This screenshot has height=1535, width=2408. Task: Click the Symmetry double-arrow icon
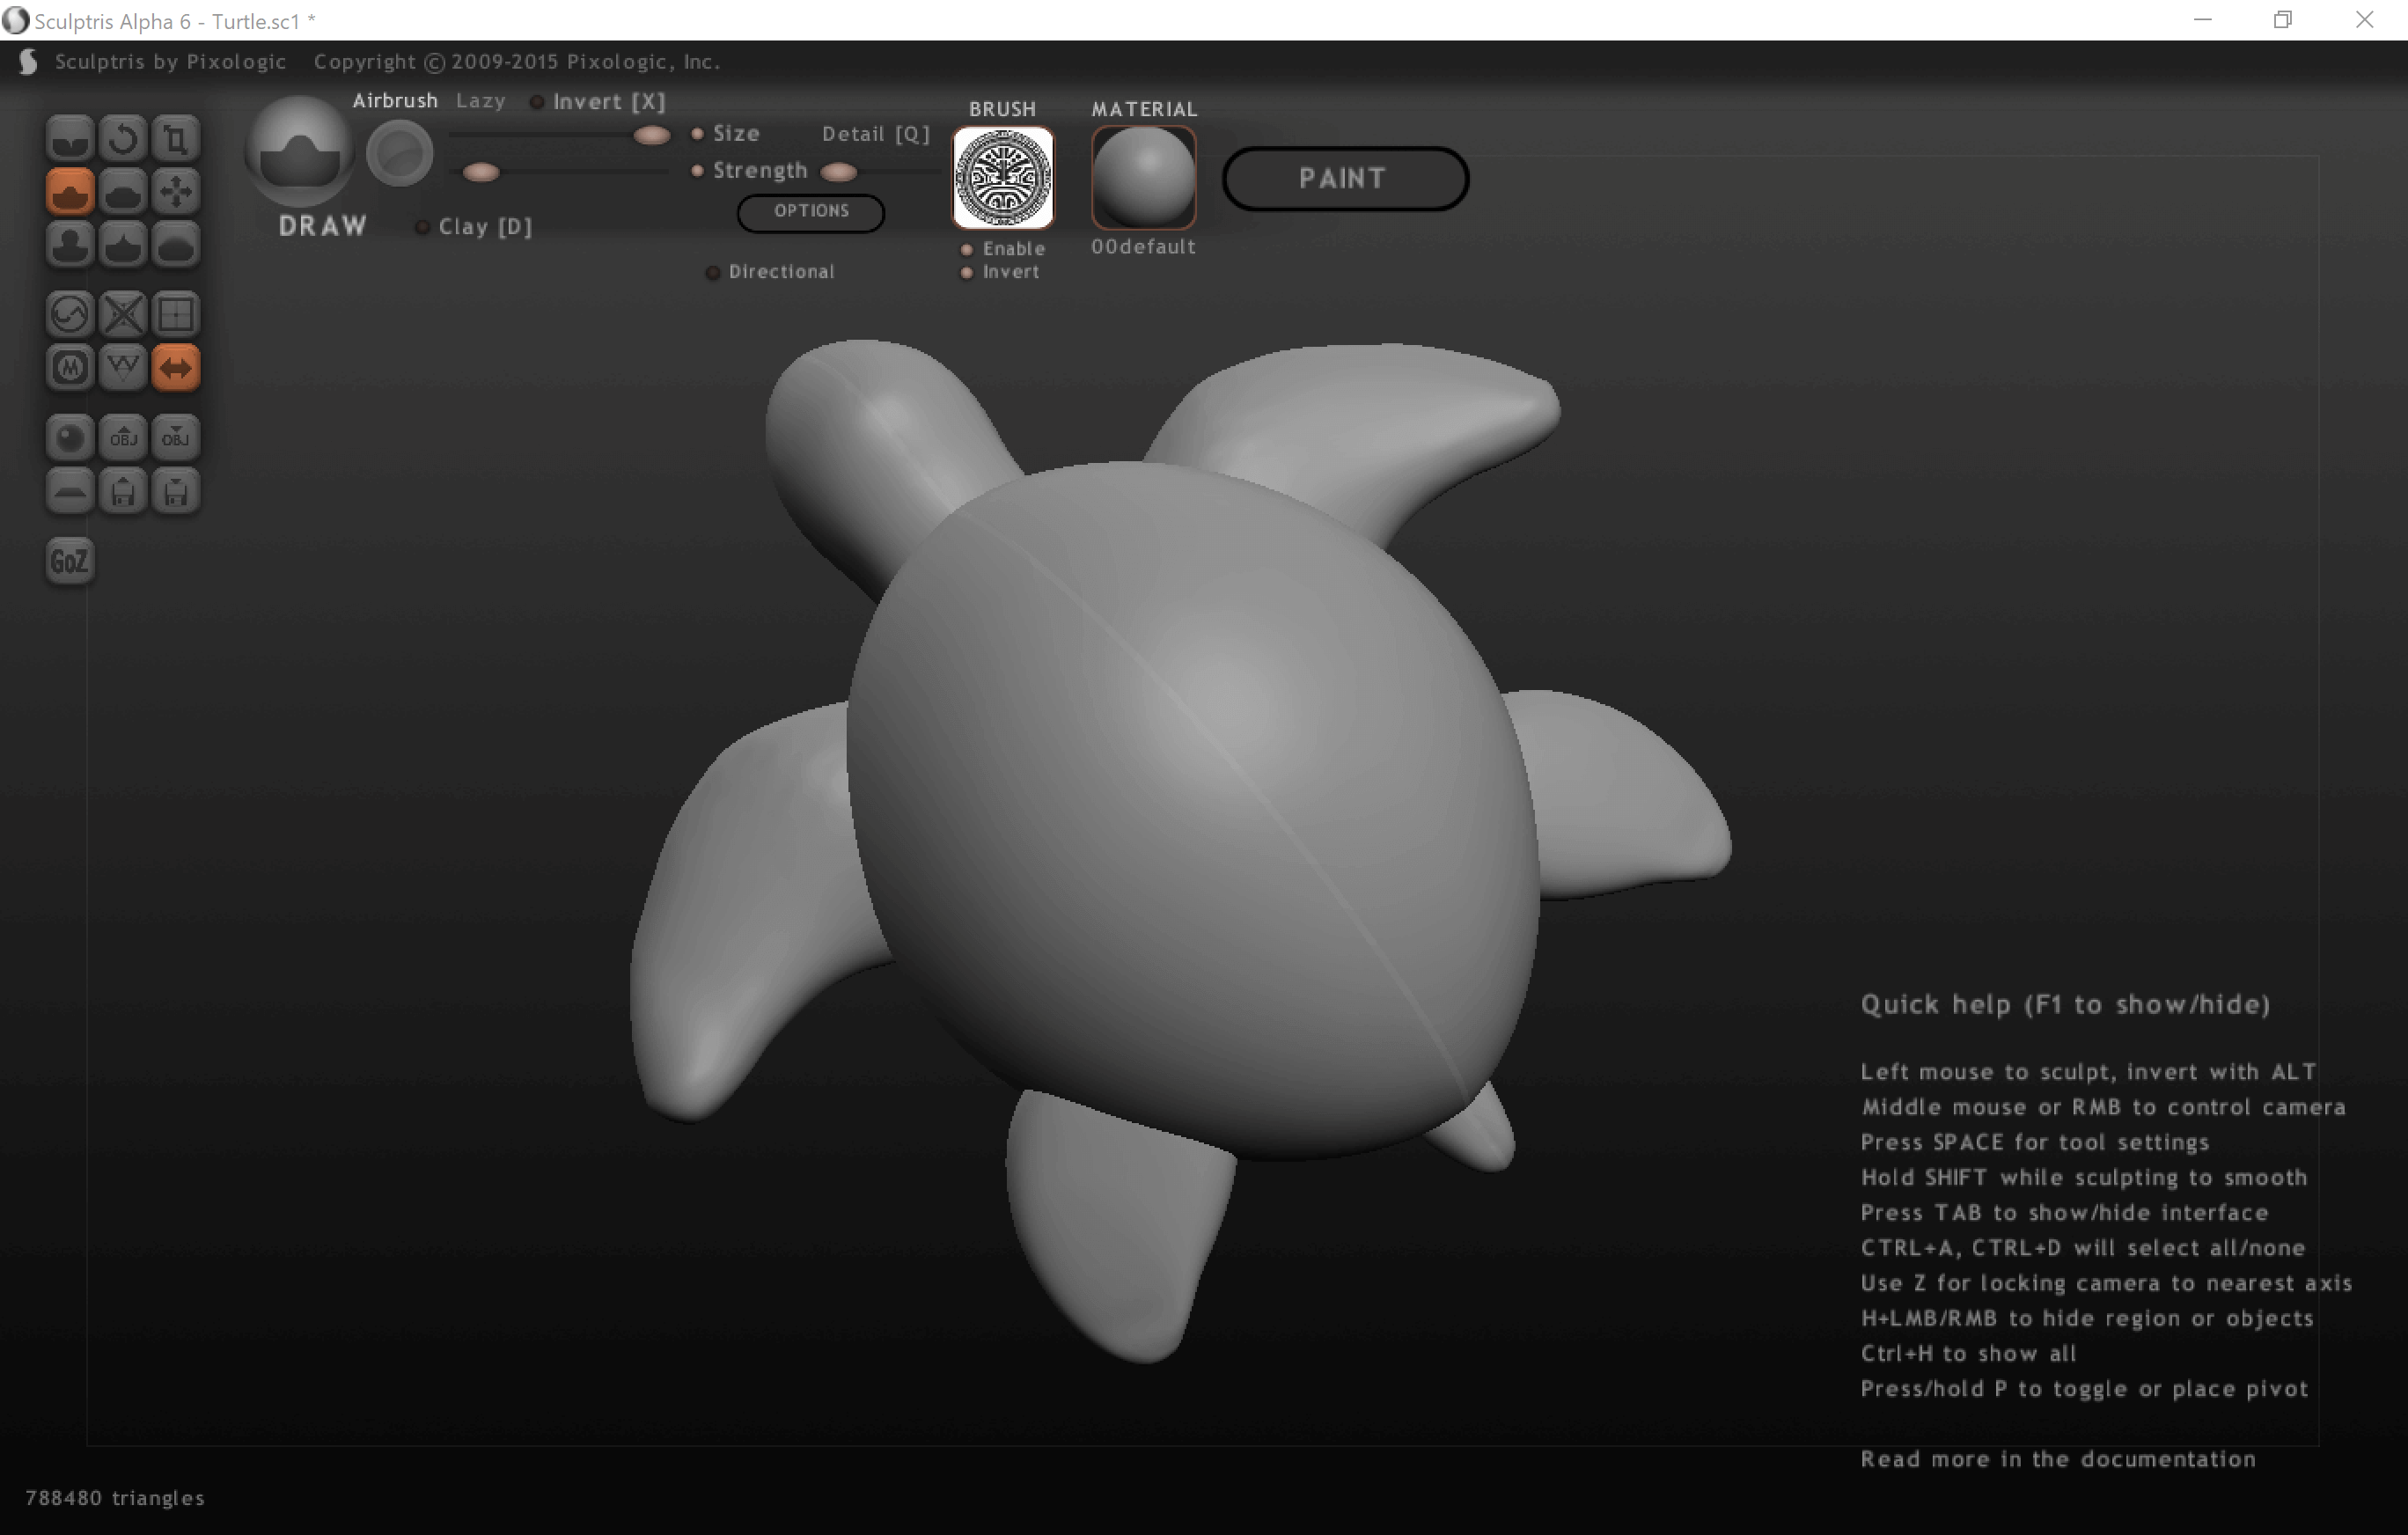[176, 367]
